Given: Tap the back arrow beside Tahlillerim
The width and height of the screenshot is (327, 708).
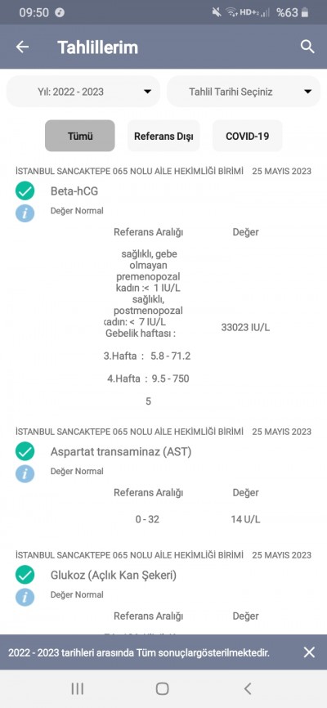Looking at the screenshot, I should point(22,47).
